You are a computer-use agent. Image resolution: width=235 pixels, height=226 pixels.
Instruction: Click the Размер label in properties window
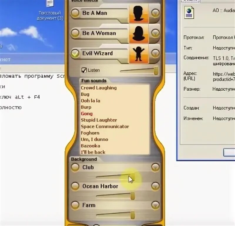192,89
